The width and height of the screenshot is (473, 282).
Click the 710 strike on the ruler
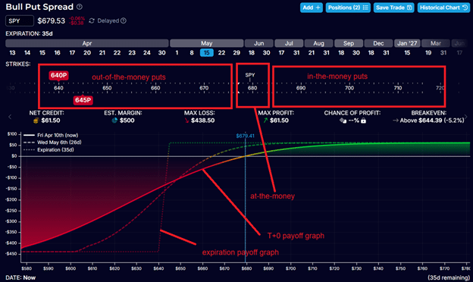coord(398,88)
